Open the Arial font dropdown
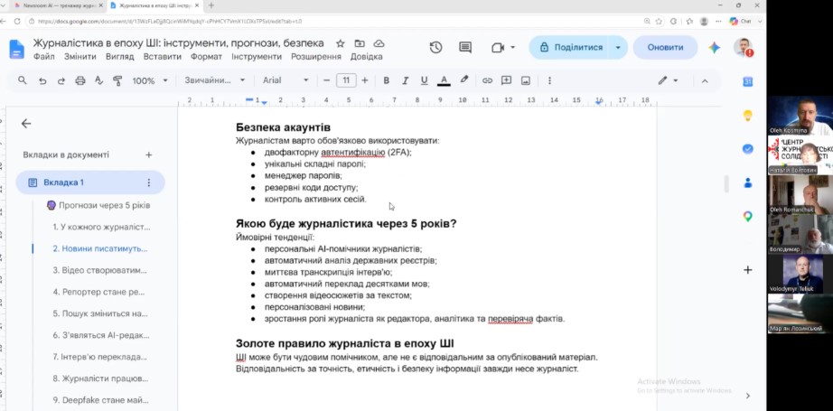Screen dimensions: 833x411 click(285, 80)
